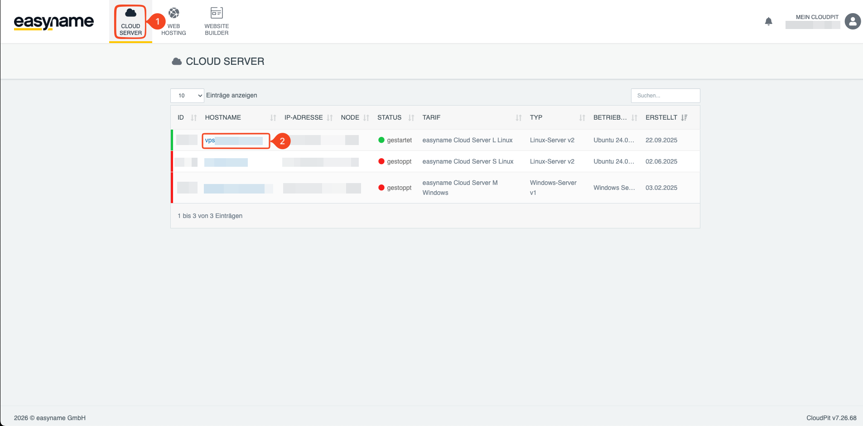Click the easyname logo
Viewport: 863px width, 426px height.
pyautogui.click(x=54, y=22)
